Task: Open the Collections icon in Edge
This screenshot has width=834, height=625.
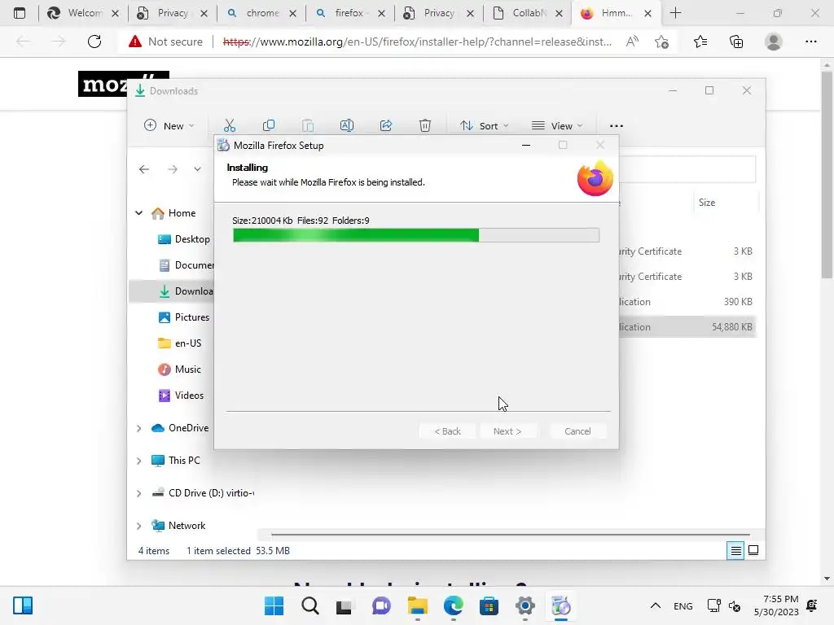Action: point(736,42)
